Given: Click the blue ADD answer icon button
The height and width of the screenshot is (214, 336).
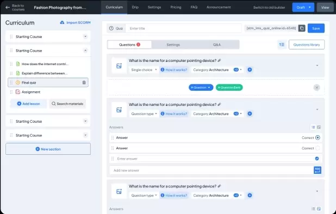Looking at the screenshot, I should coord(318,170).
